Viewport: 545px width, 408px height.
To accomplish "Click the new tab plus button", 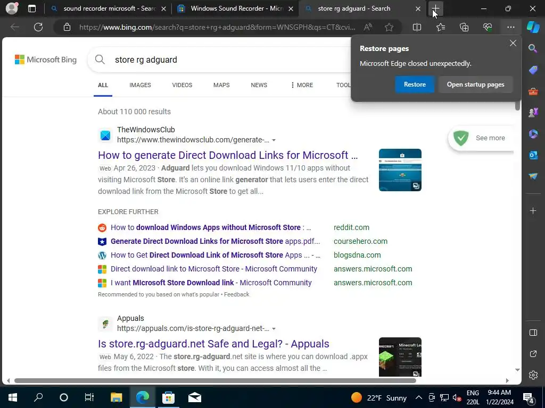I will click(x=435, y=8).
